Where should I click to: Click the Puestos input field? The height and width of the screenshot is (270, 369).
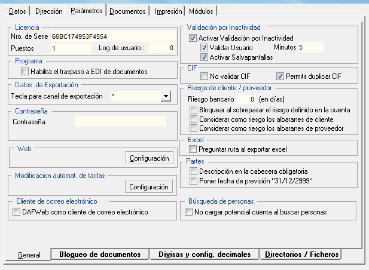(x=71, y=48)
